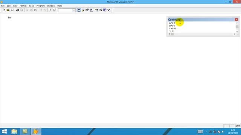Image resolution: width=241 pixels, height=135 pixels.
Task: Click the Save diskette icon in the toolbar
Action: (x=12, y=10)
